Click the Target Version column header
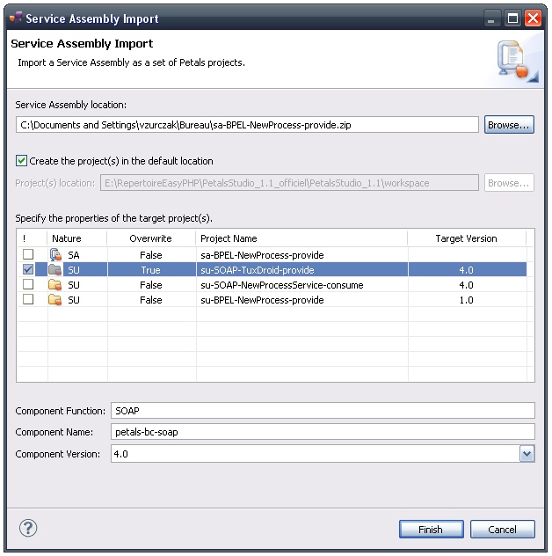 tap(466, 238)
